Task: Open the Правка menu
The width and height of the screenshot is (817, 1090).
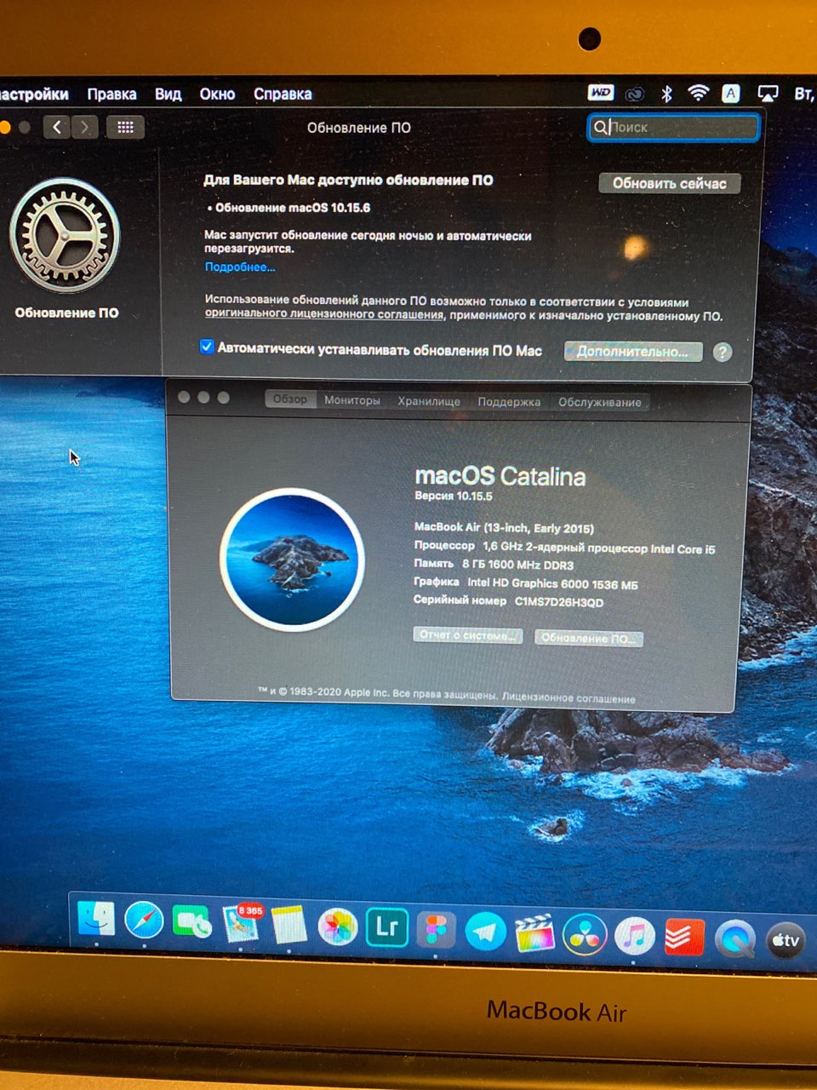Action: (111, 94)
